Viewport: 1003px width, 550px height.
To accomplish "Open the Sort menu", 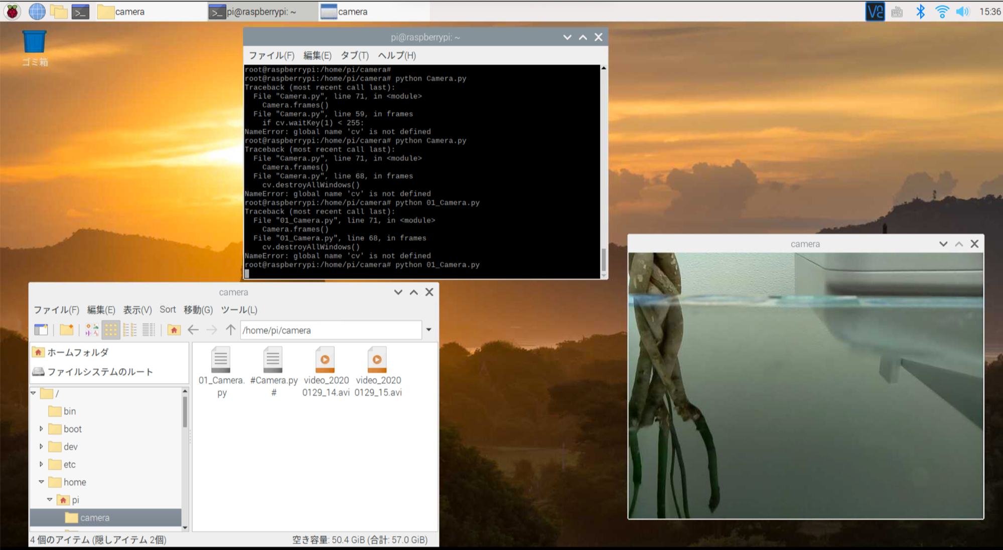I will (x=168, y=310).
